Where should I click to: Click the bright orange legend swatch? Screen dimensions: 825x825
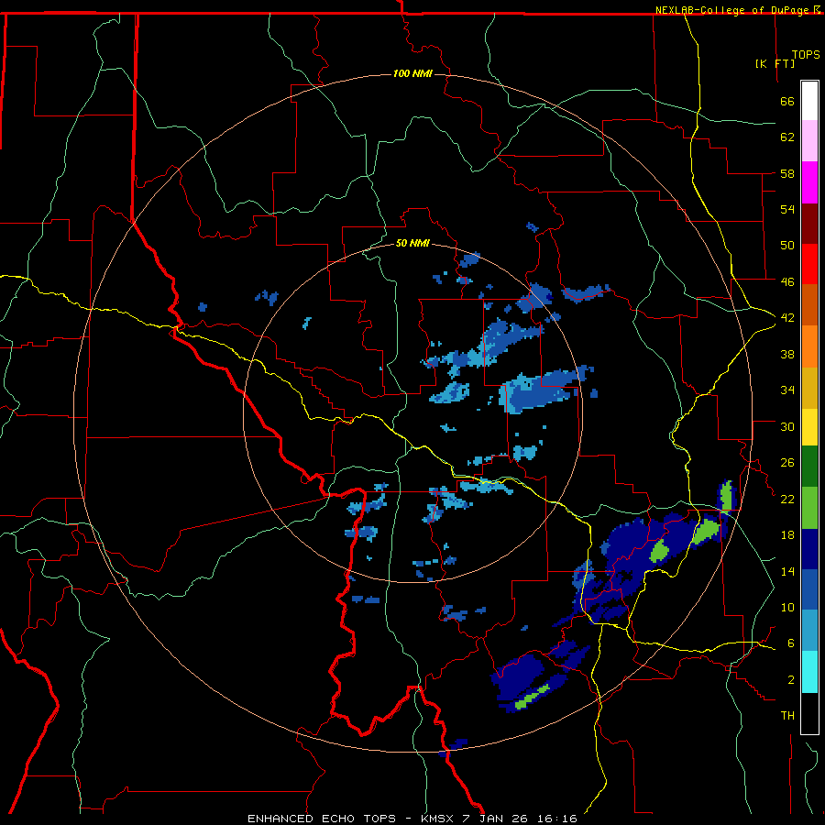pyautogui.click(x=809, y=346)
